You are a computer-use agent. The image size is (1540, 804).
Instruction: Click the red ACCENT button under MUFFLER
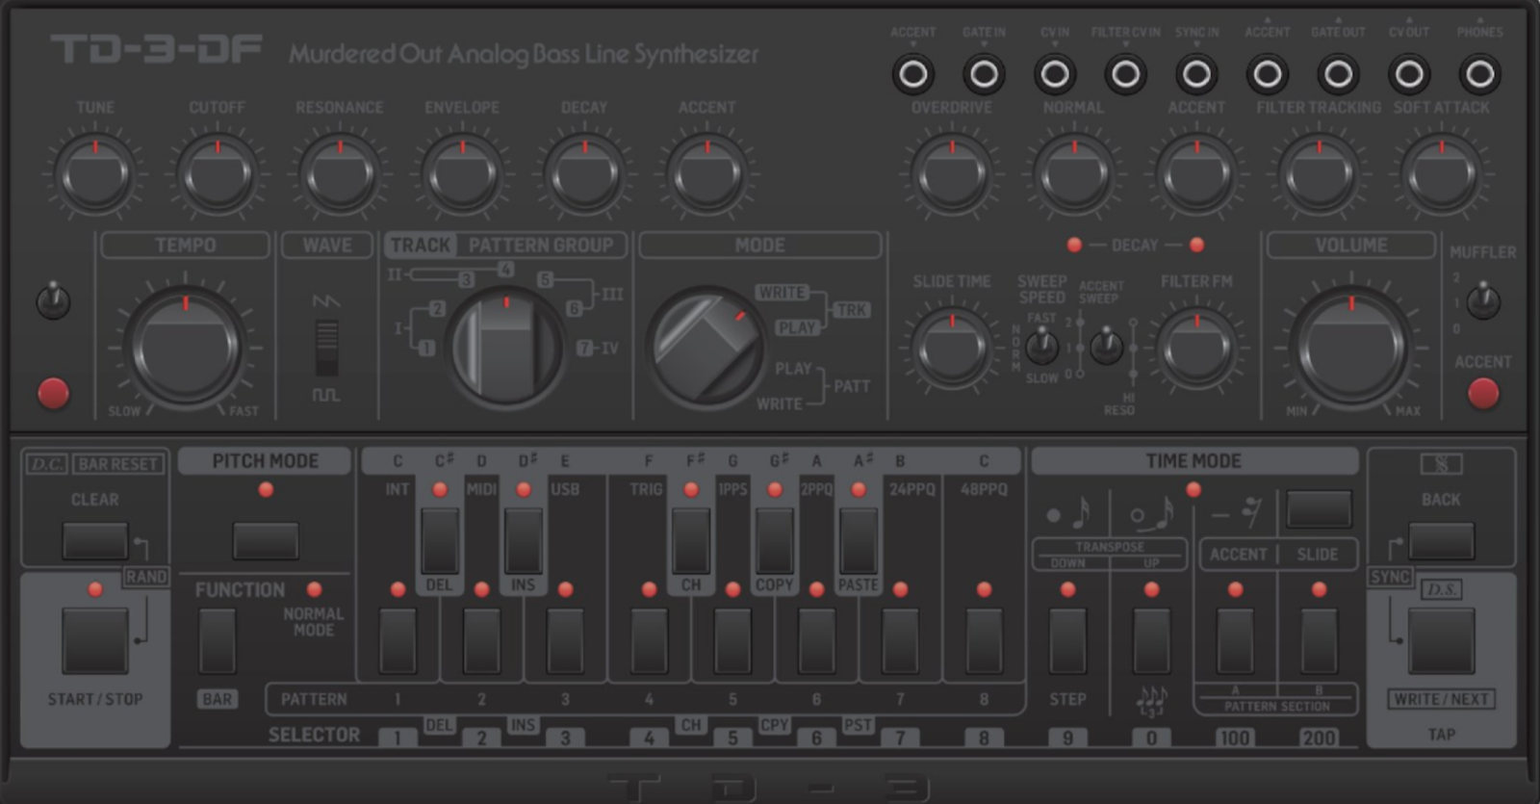click(x=1483, y=393)
